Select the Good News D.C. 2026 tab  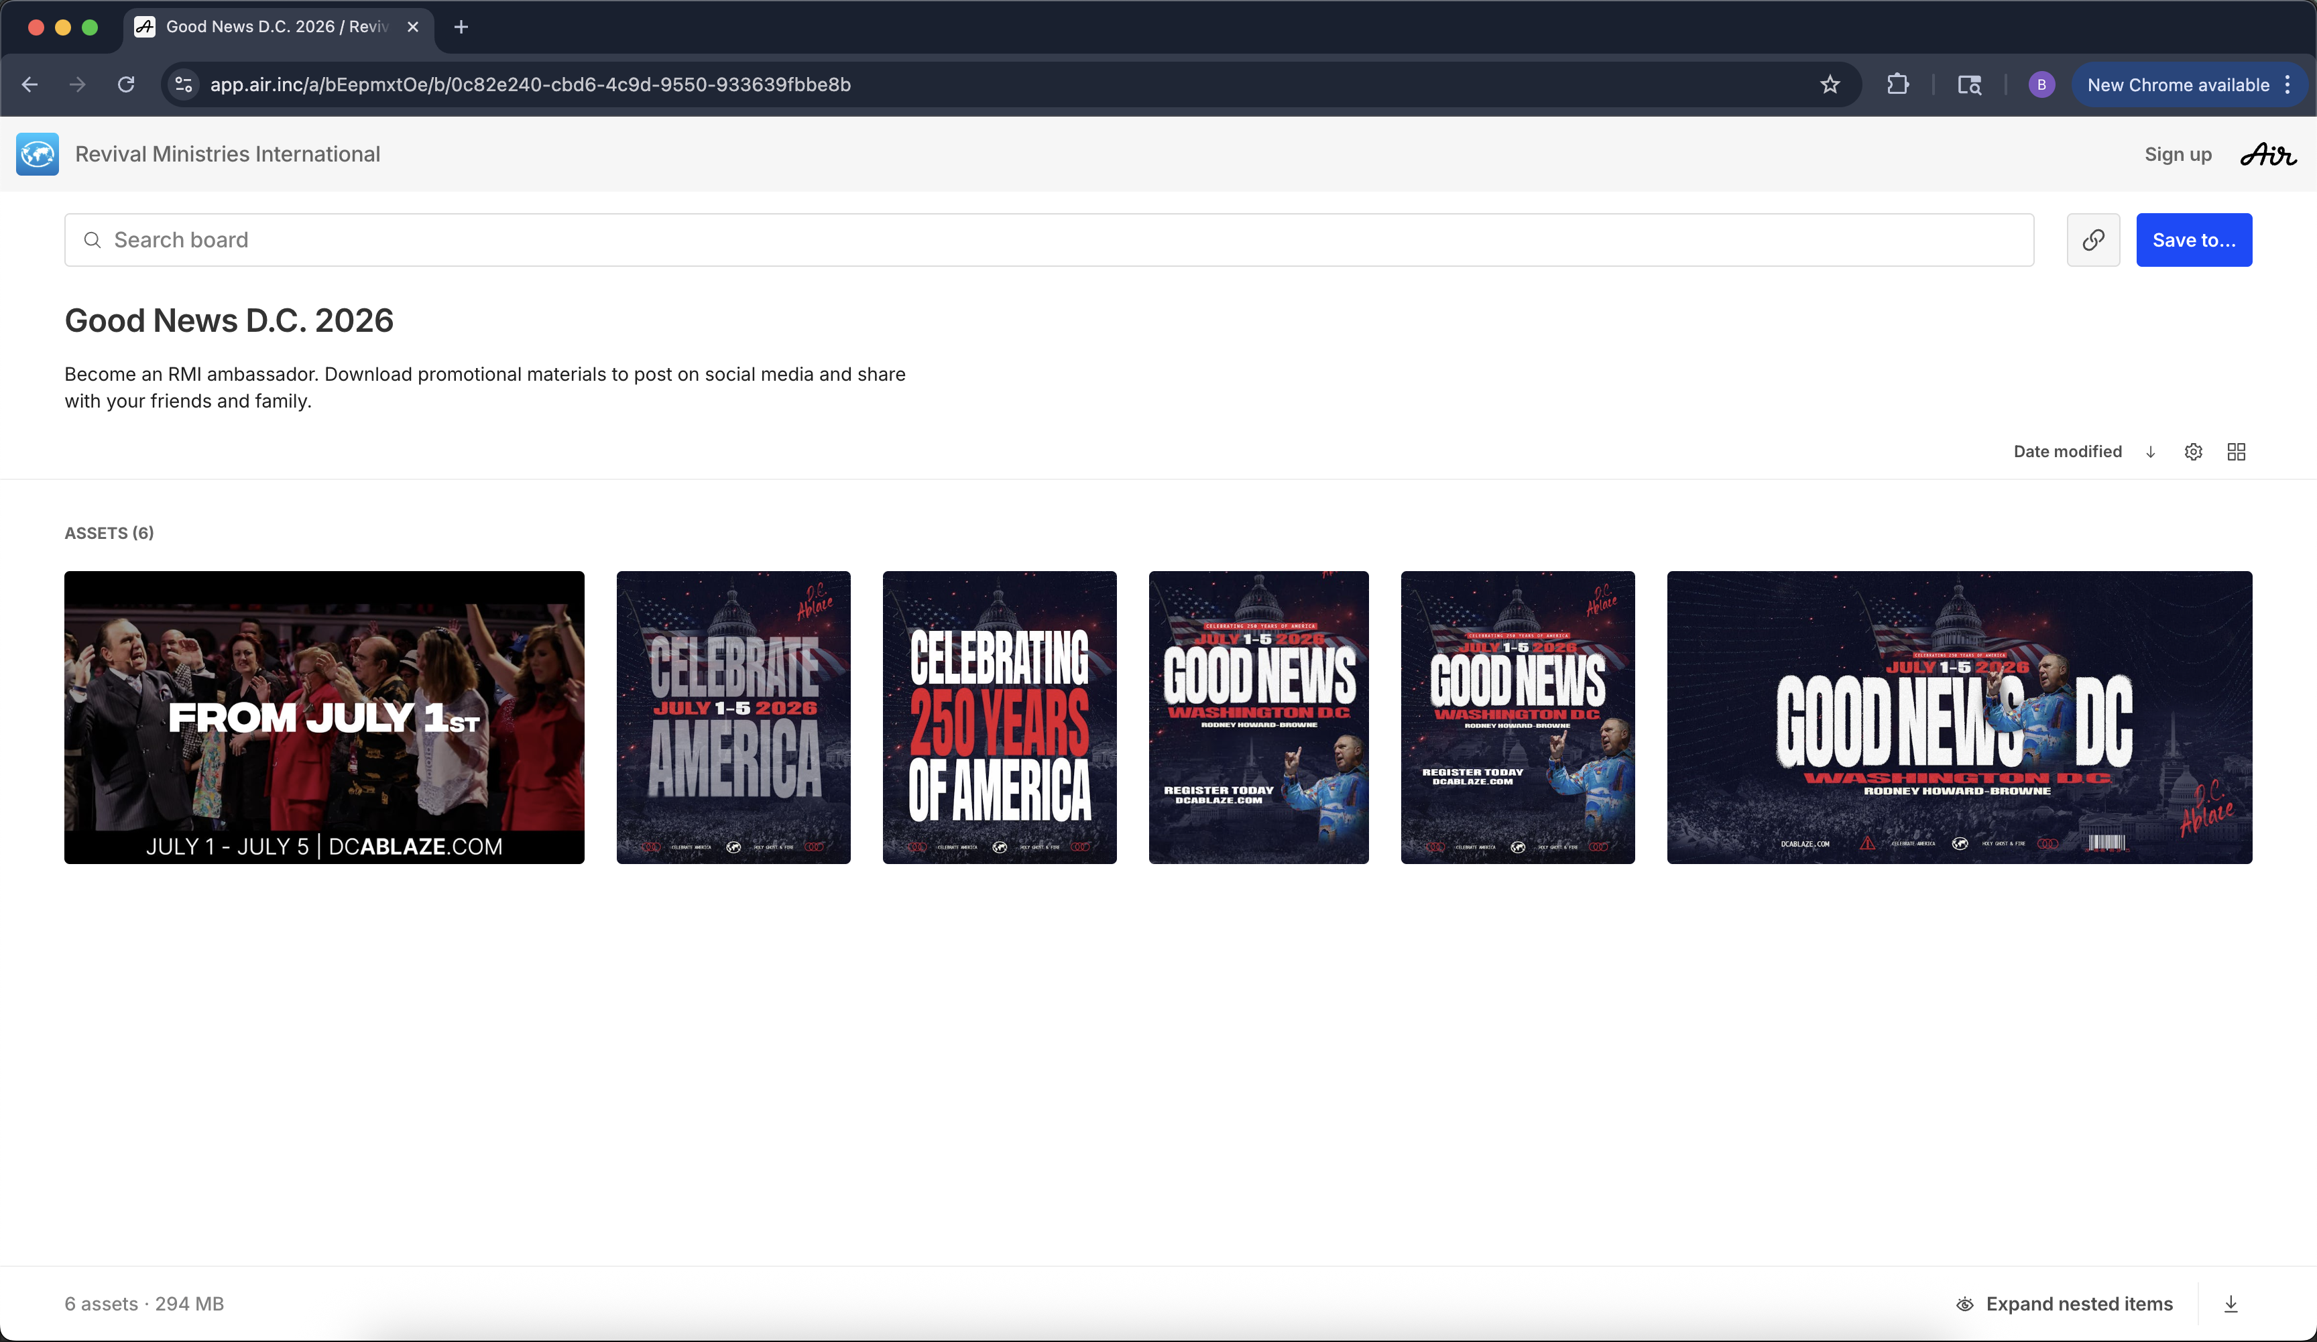278,27
